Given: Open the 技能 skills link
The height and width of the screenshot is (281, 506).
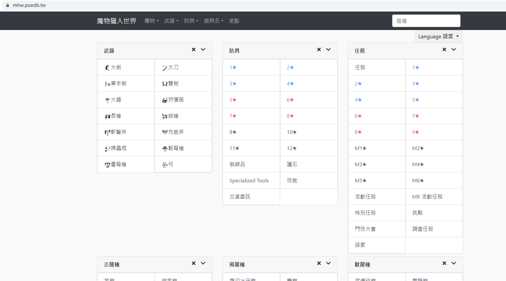Looking at the screenshot, I should (x=292, y=180).
